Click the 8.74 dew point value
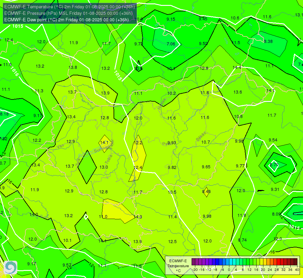Screen dimensions: 303x278 242,240
